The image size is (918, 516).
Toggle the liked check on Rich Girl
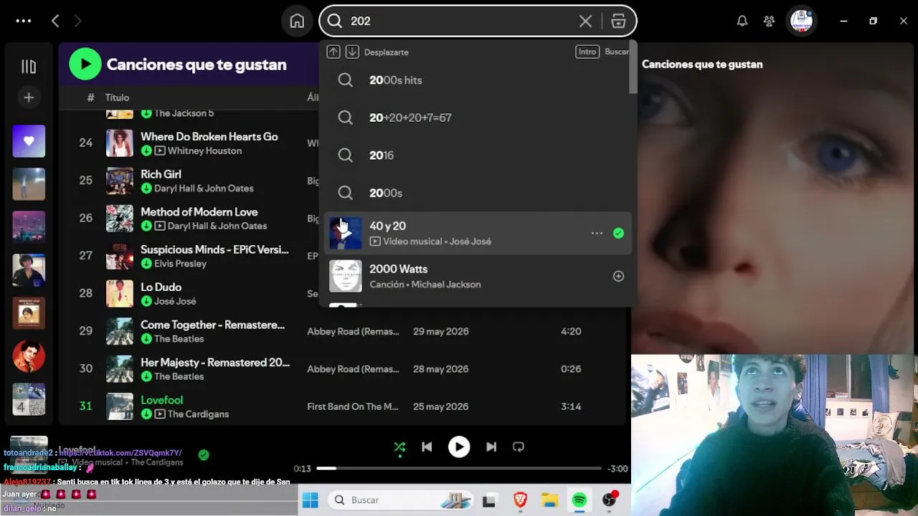146,188
